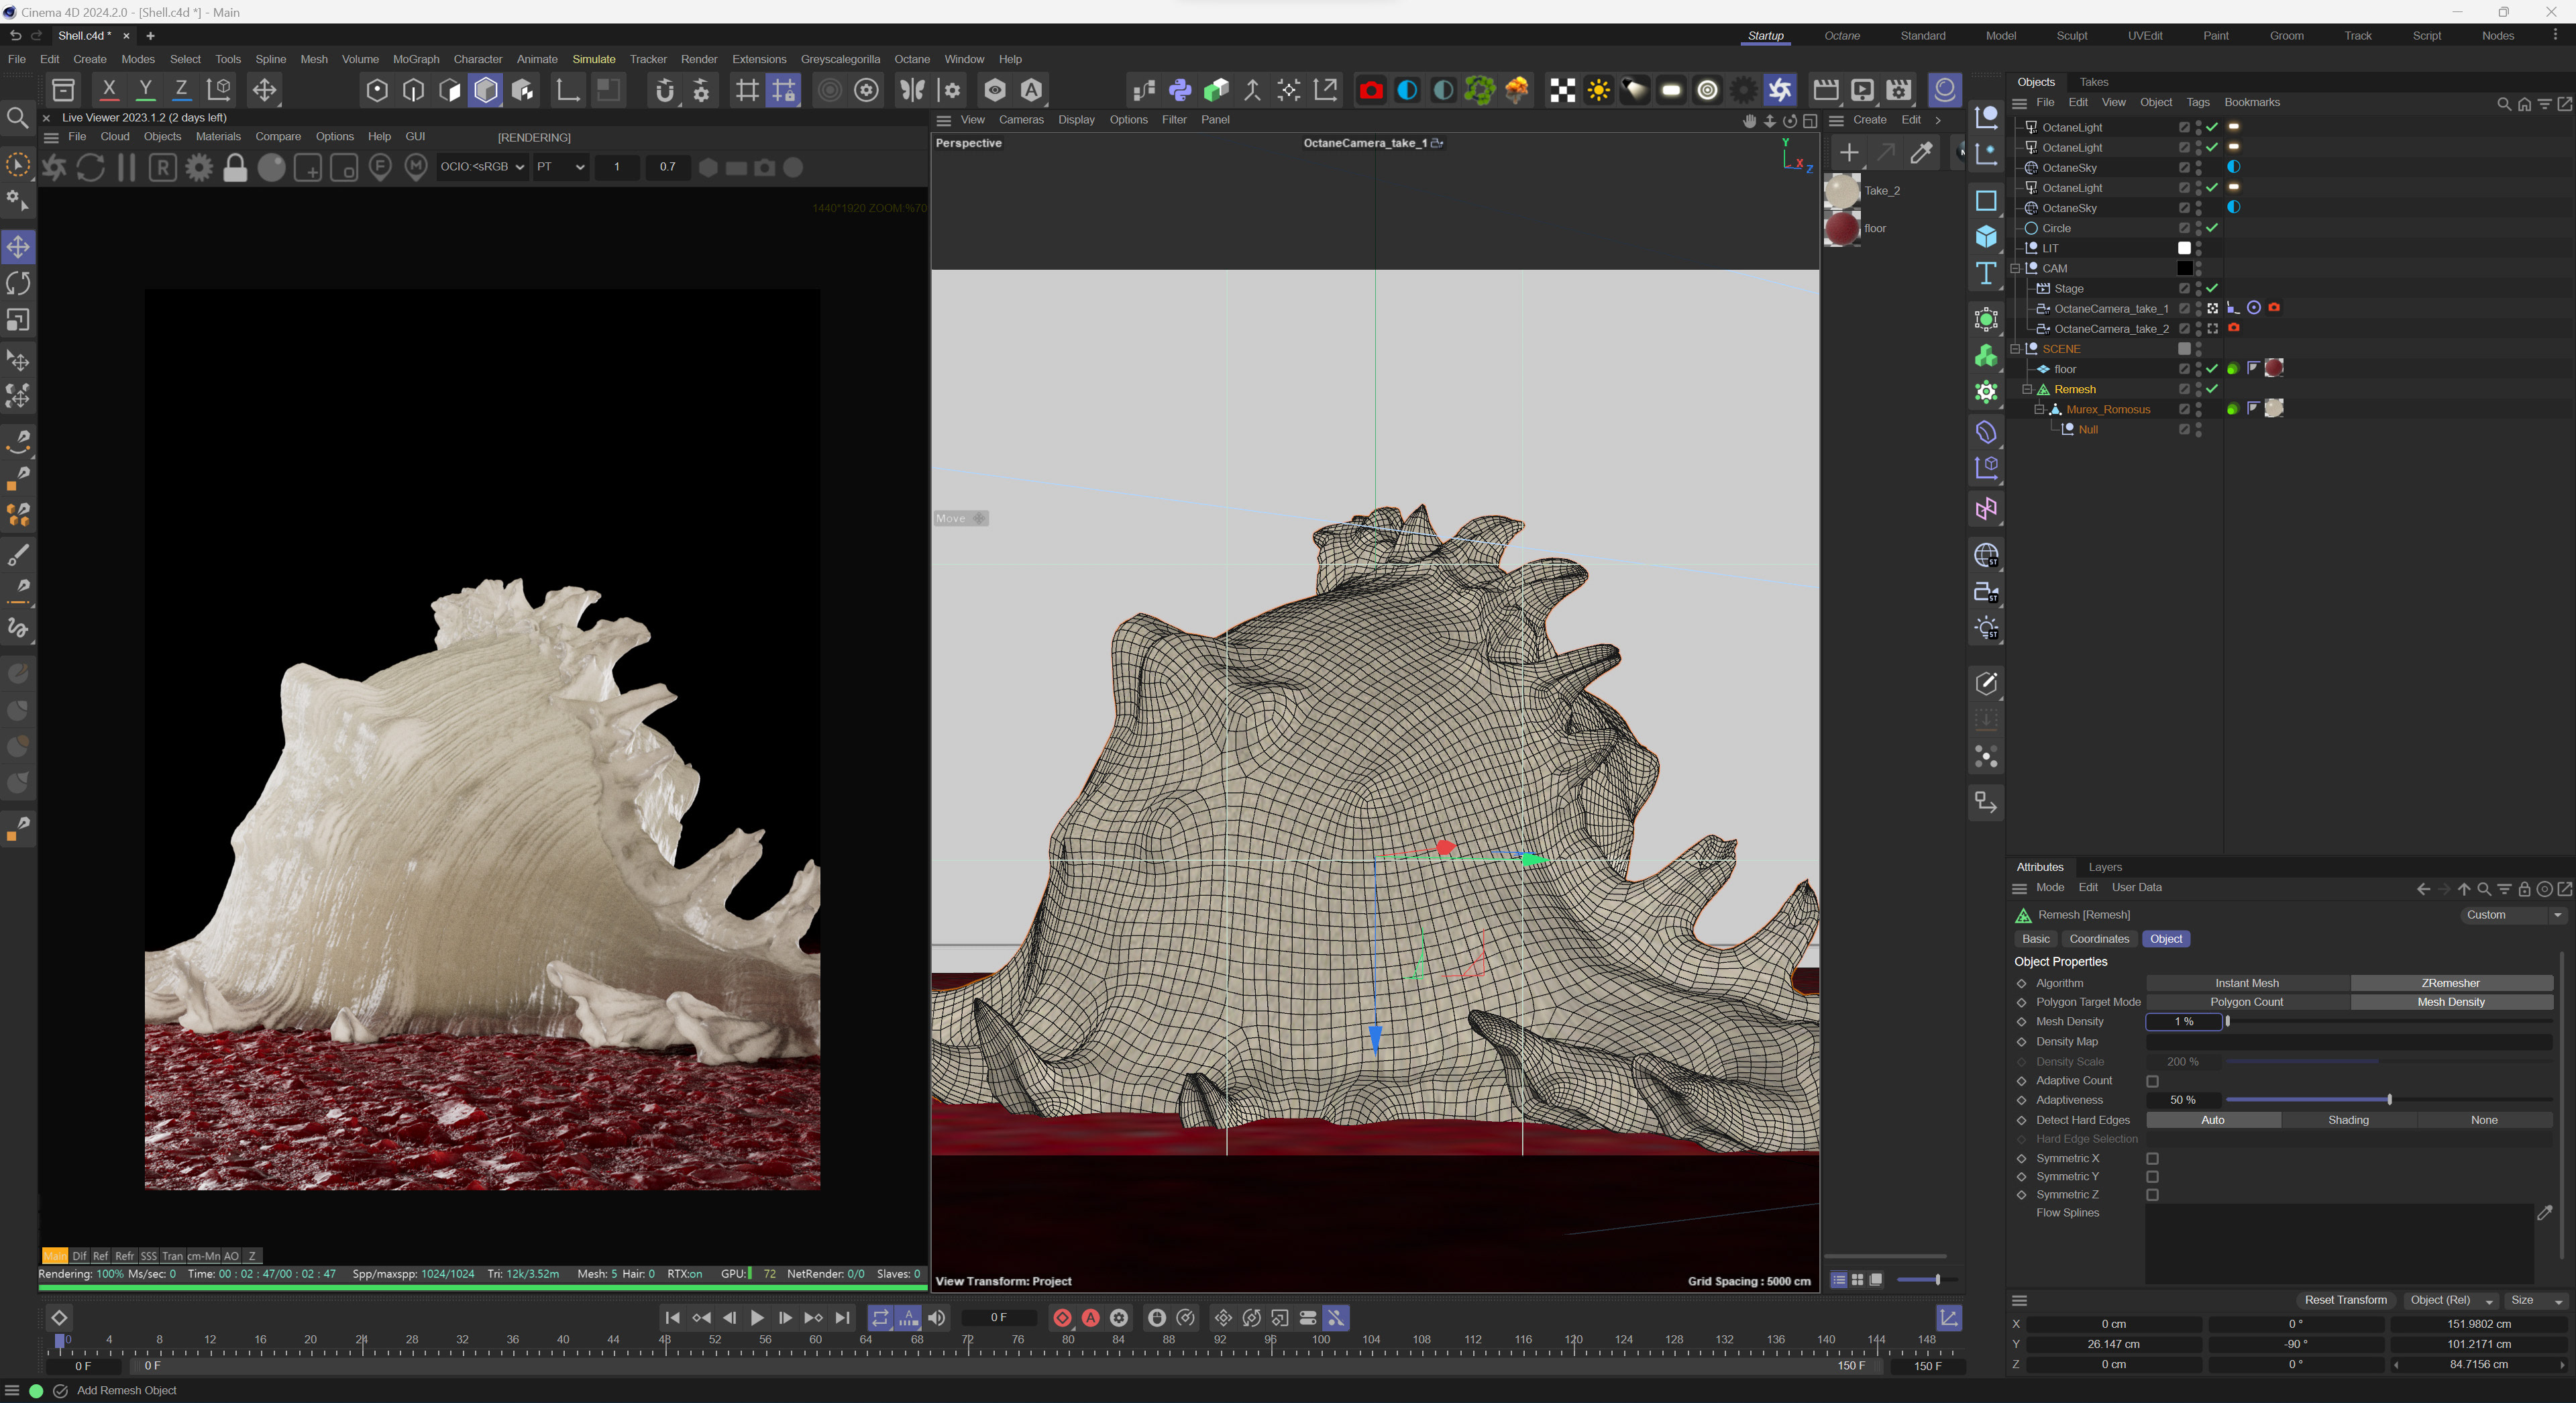The image size is (2576, 1403).
Task: Toggle green enable check for Remesh object
Action: point(2212,389)
